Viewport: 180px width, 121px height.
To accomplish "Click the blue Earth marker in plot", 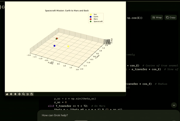I will coord(54,46).
